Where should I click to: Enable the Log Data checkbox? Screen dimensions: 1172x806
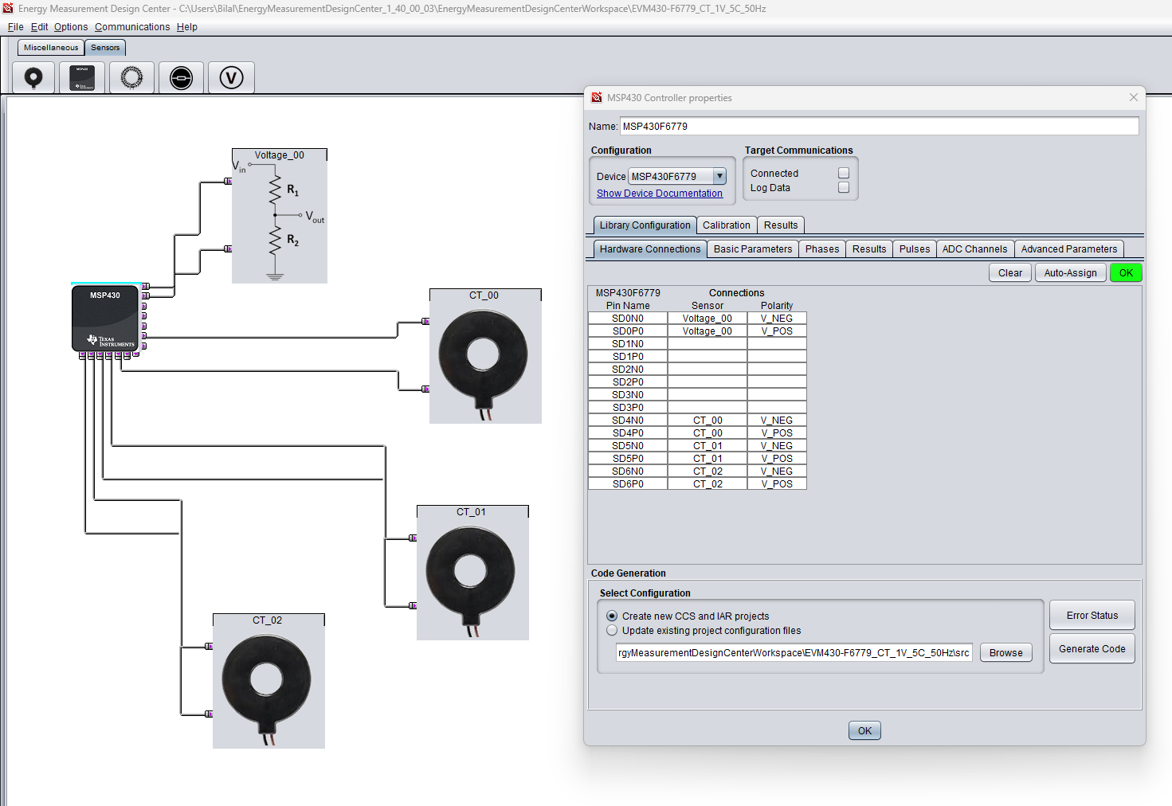(x=844, y=188)
